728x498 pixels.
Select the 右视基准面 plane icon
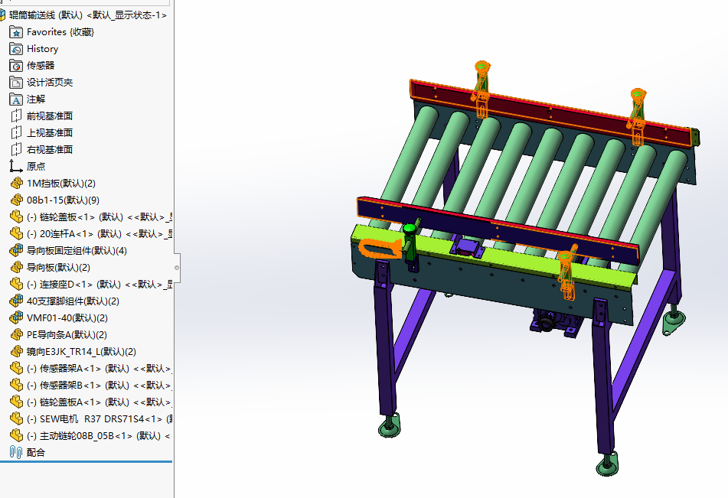16,149
